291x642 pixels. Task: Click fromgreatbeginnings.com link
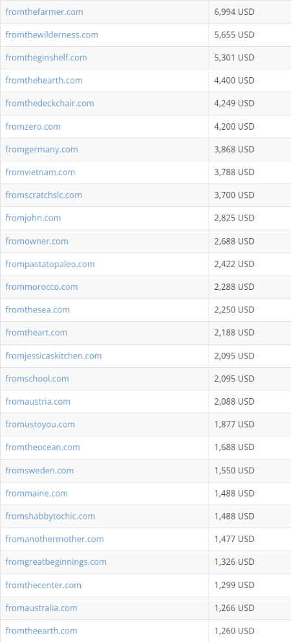pyautogui.click(x=56, y=562)
